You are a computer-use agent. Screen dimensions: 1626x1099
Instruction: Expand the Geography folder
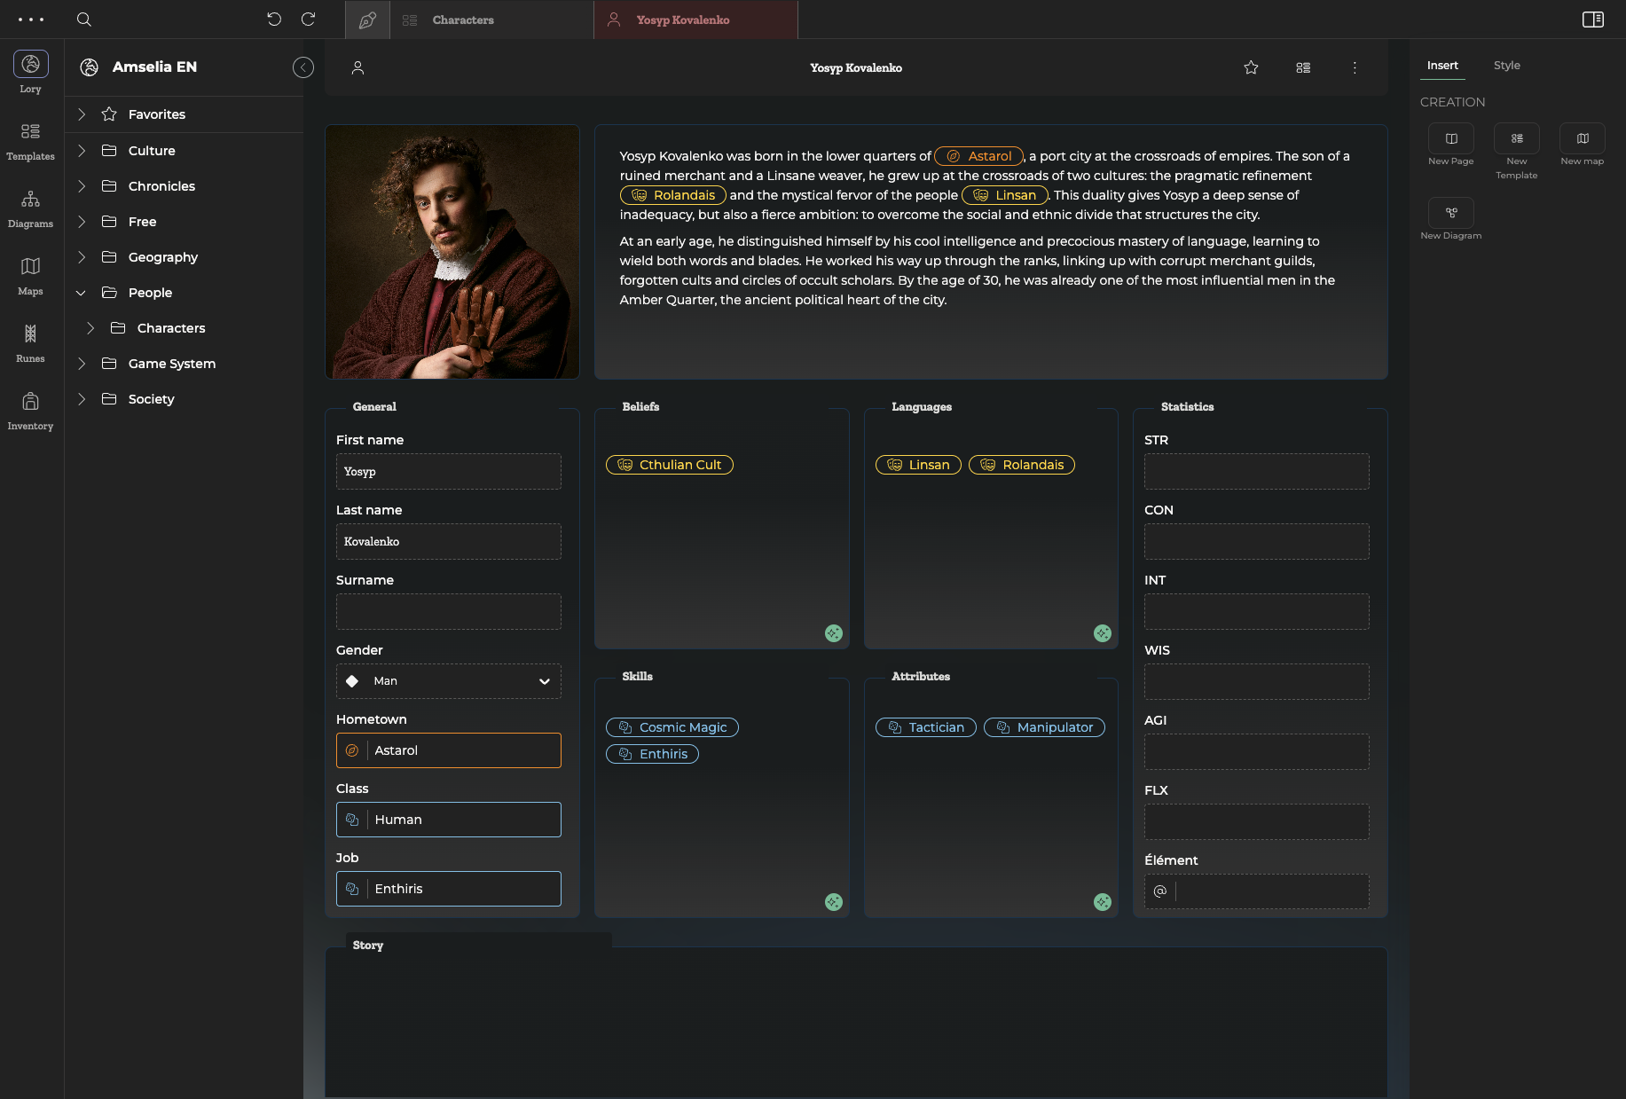(x=81, y=257)
